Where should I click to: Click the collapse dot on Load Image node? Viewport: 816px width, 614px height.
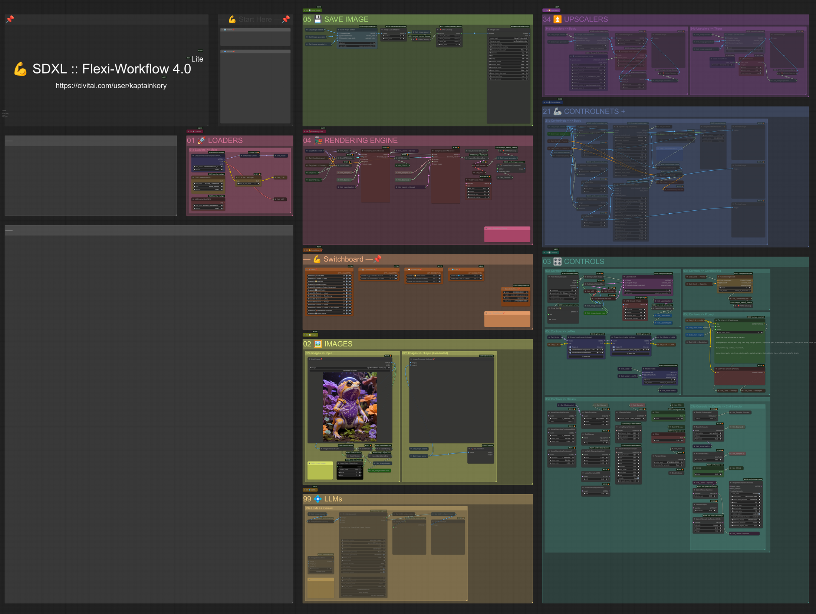click(309, 359)
